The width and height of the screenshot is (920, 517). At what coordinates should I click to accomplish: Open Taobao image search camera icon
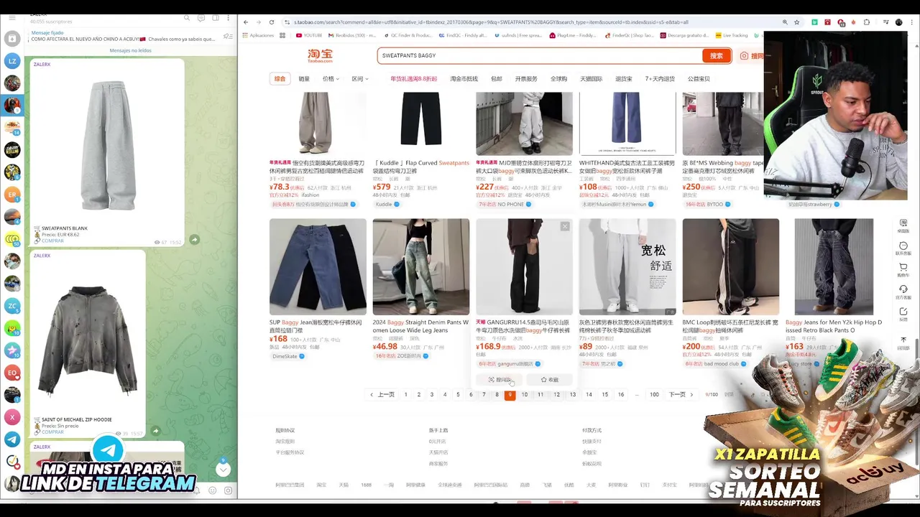pos(744,55)
